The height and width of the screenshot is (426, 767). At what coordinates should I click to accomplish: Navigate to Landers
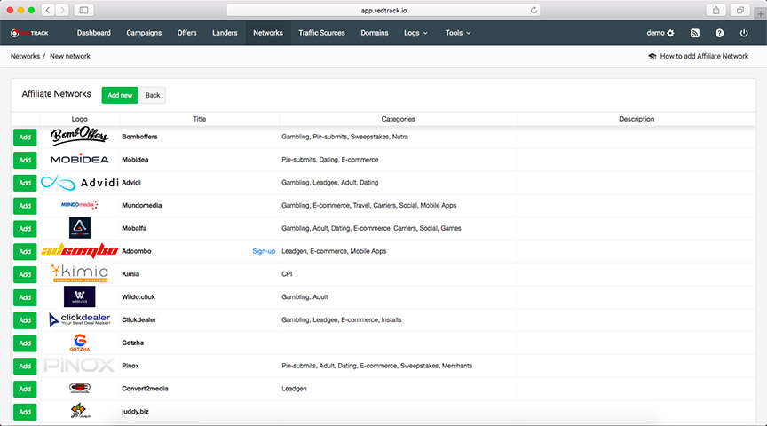click(x=225, y=33)
